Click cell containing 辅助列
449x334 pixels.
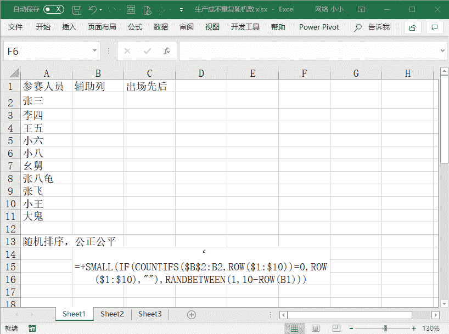point(98,86)
